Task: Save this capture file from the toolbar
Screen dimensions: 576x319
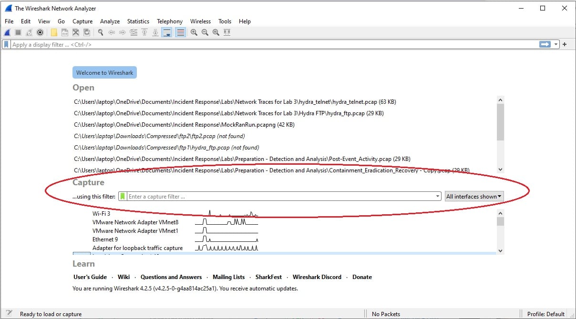Action: 65,32
